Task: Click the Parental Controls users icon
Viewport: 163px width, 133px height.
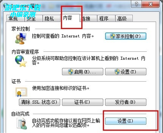Action: click(21, 38)
